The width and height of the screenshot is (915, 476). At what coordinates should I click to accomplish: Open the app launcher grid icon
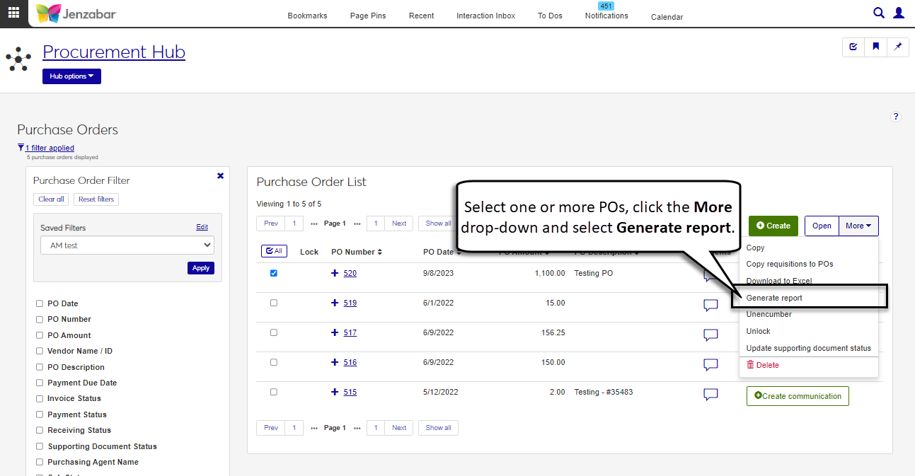(13, 13)
